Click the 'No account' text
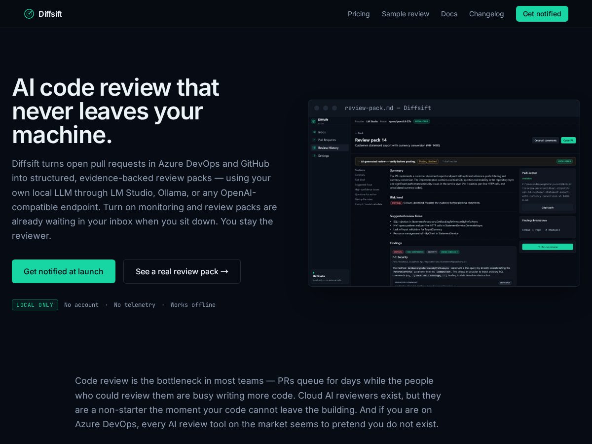Viewport: 592px width, 444px height. point(81,305)
